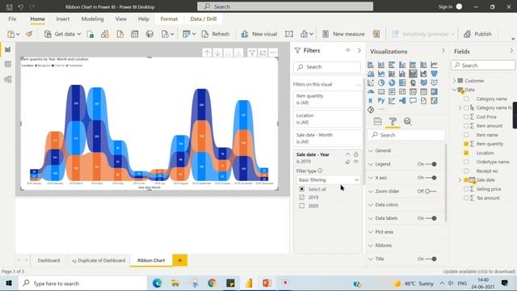Select the Funnel visual icon

[x=435, y=74]
